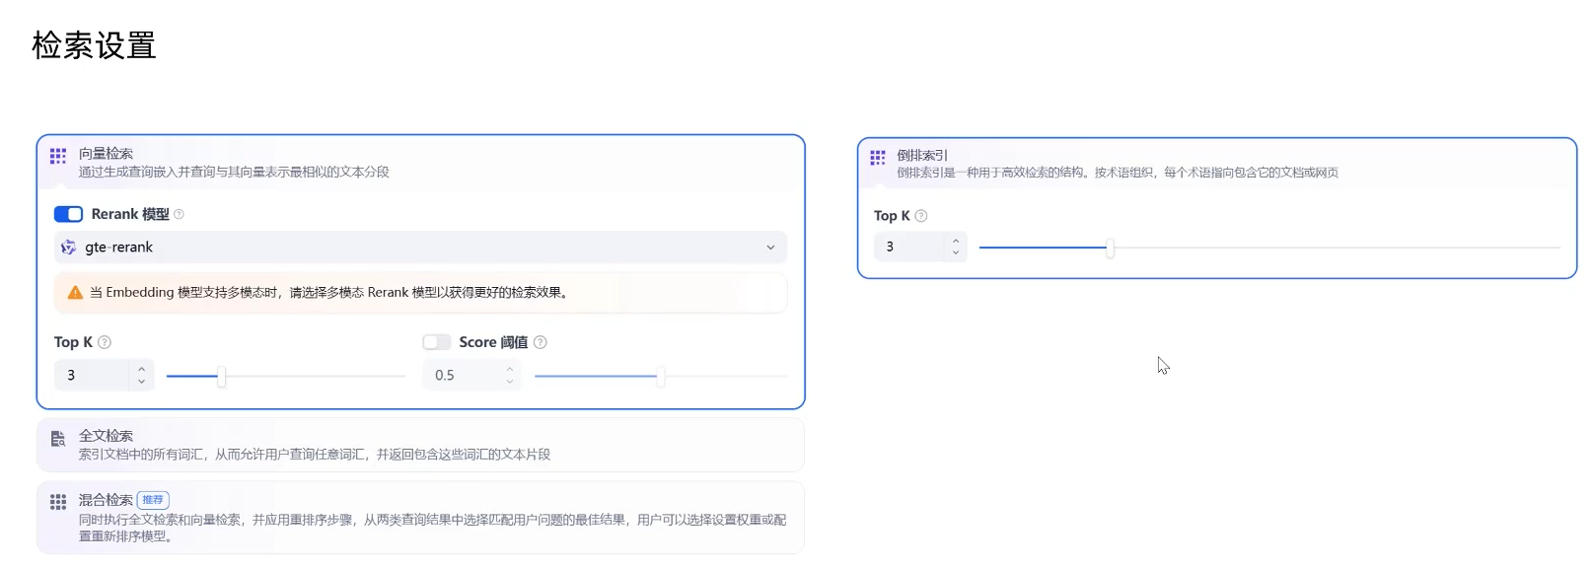Click the 全文检索 document search icon
The height and width of the screenshot is (569, 1593).
[x=58, y=439]
